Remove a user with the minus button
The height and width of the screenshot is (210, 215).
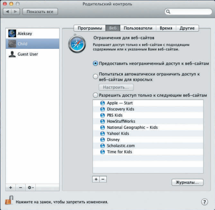(x=21, y=187)
